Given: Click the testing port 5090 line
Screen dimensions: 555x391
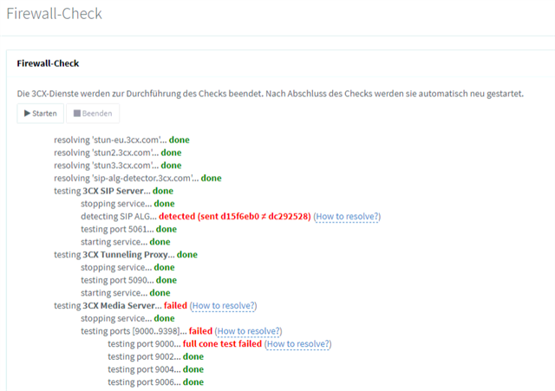Looking at the screenshot, I should coord(129,280).
